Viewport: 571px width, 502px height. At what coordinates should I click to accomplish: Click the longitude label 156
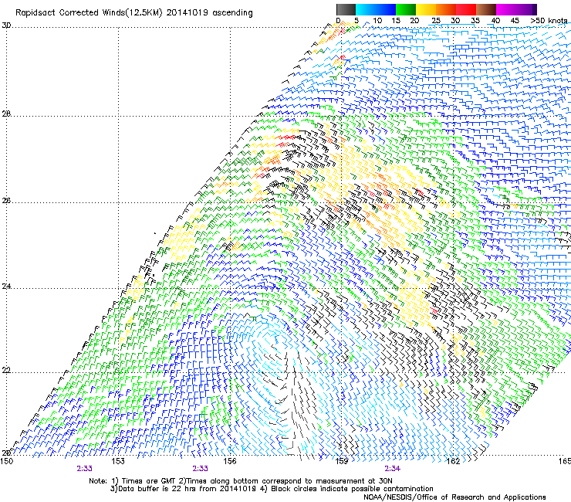(230, 461)
